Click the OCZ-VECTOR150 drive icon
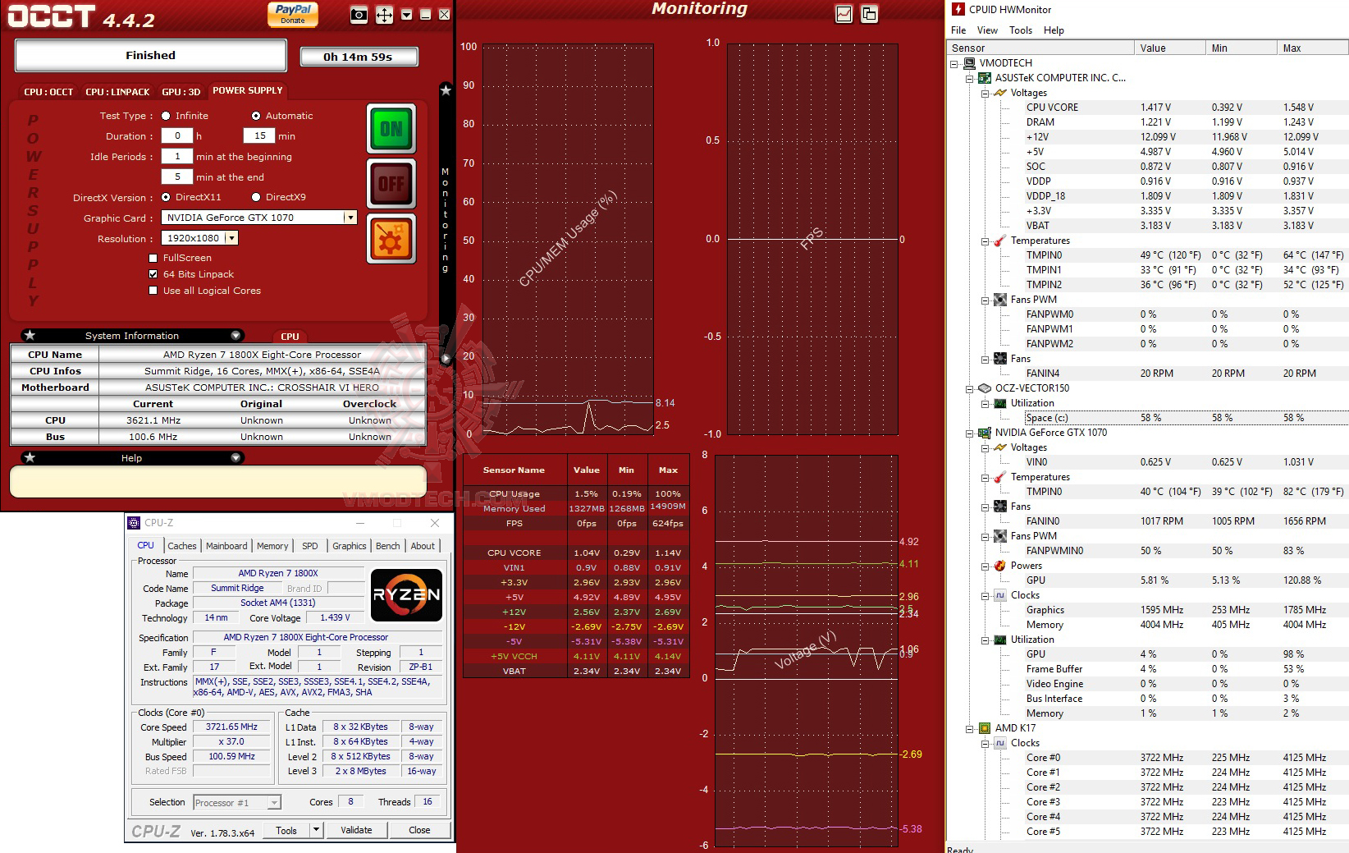The height and width of the screenshot is (853, 1349). (985, 388)
